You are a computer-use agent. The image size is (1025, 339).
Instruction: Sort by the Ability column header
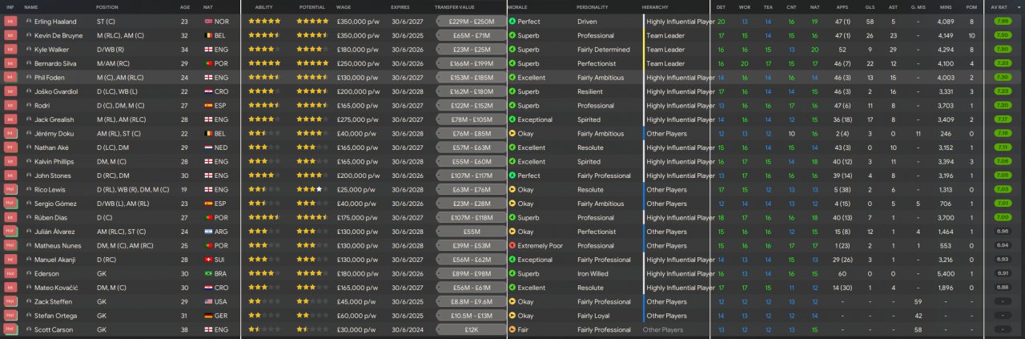(x=263, y=6)
